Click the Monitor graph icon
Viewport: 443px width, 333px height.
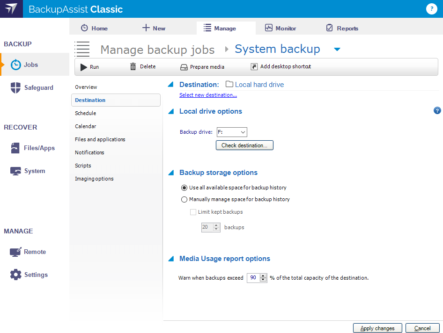click(269, 28)
